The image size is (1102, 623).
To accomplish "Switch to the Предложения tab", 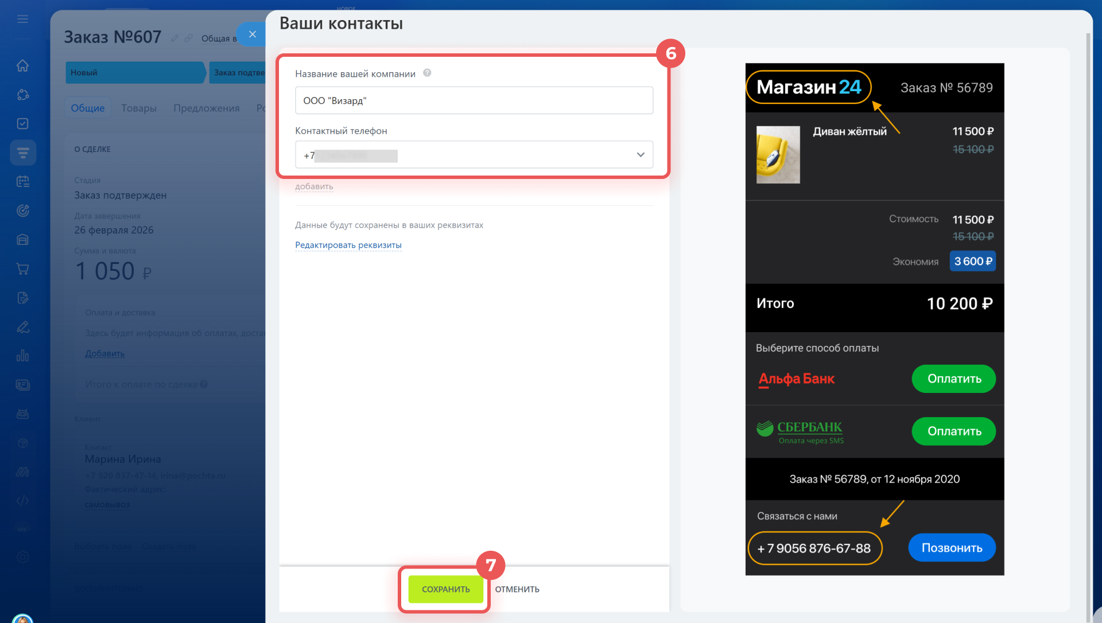I will click(206, 108).
